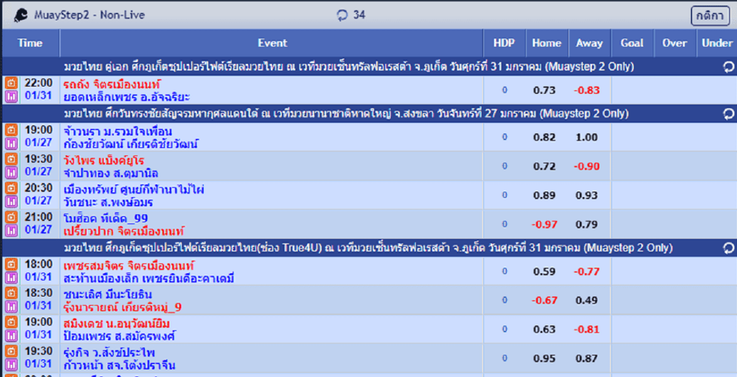This screenshot has width=737, height=377.
Task: Open the กติกา rules button
Action: pyautogui.click(x=709, y=15)
